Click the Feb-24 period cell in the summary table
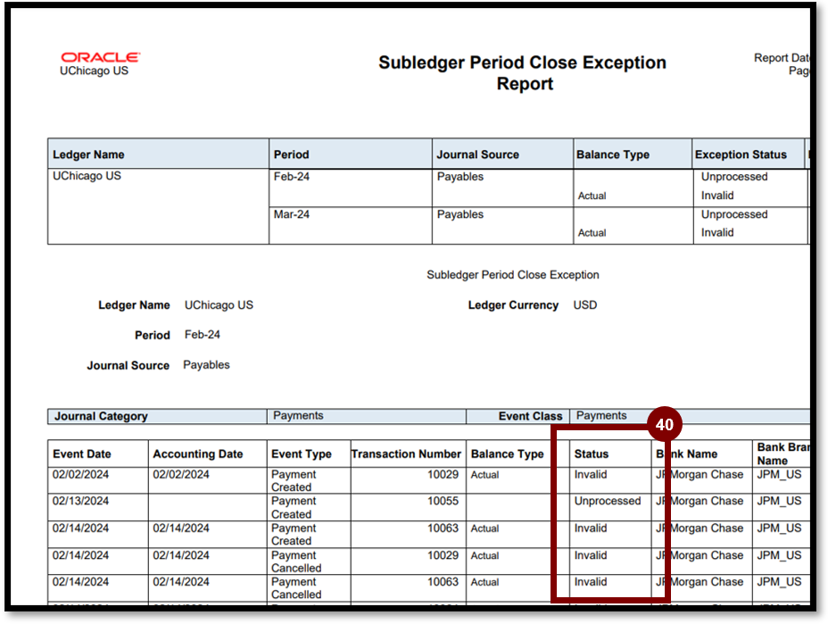The image size is (828, 624). [x=291, y=177]
